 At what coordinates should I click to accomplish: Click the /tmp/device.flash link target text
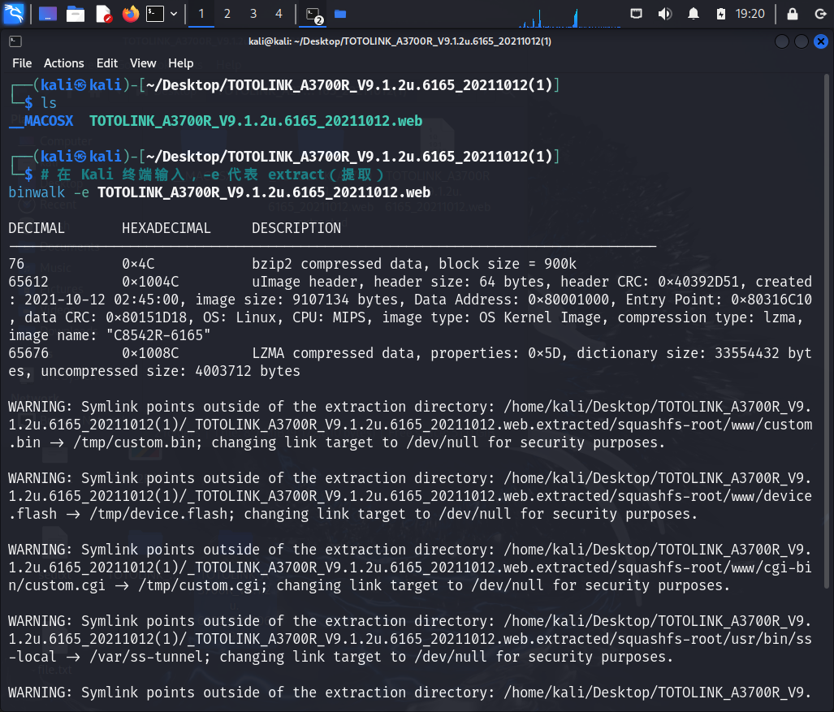pos(158,514)
